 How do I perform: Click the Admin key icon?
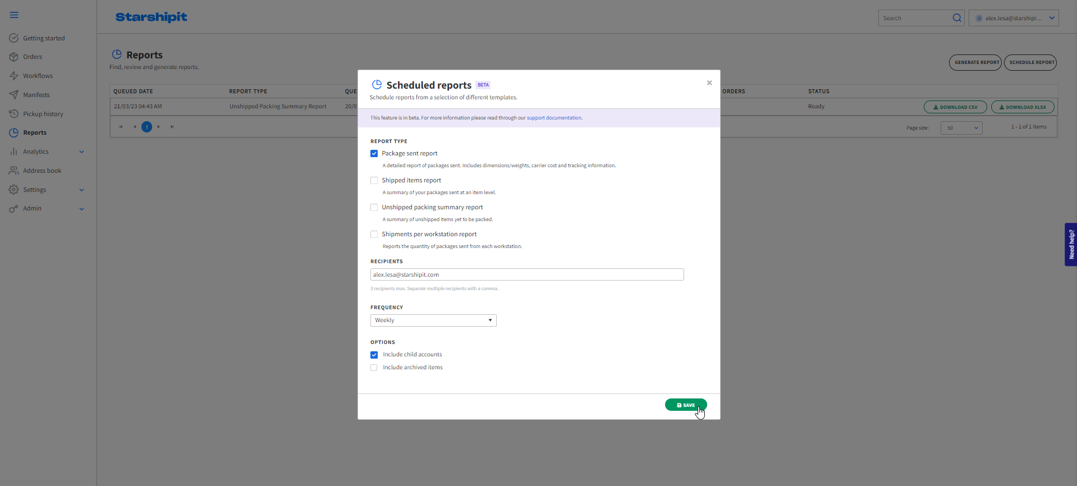[14, 209]
